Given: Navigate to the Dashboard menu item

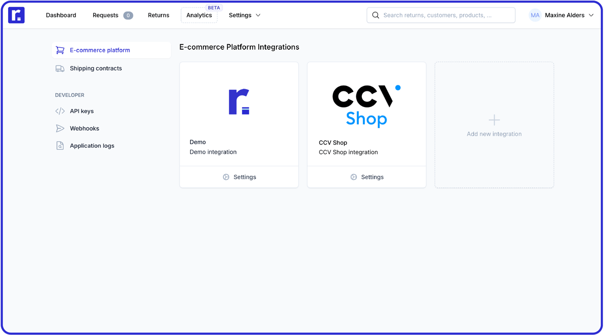Looking at the screenshot, I should [x=60, y=15].
